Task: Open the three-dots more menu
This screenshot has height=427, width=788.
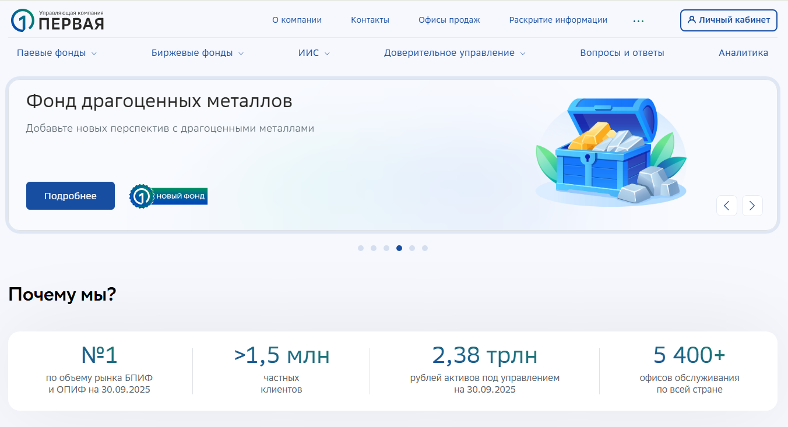Action: [x=638, y=21]
